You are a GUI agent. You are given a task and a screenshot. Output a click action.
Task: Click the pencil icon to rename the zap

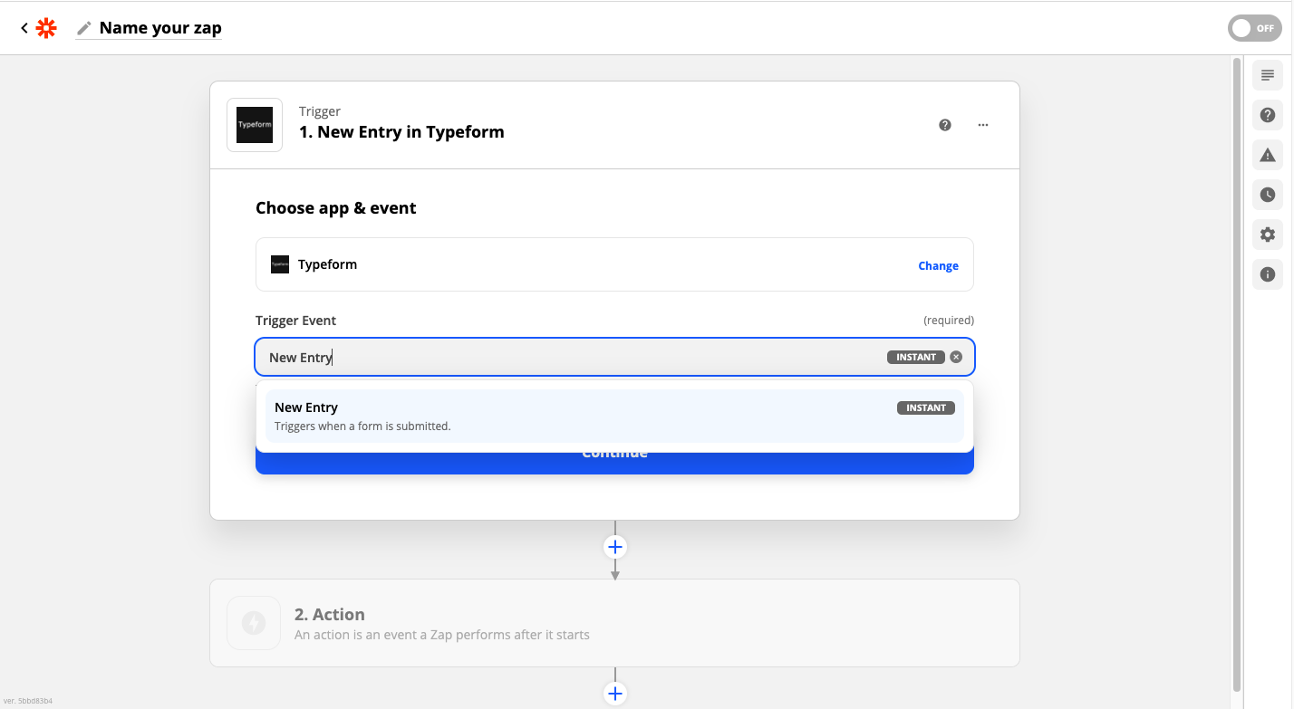(84, 28)
